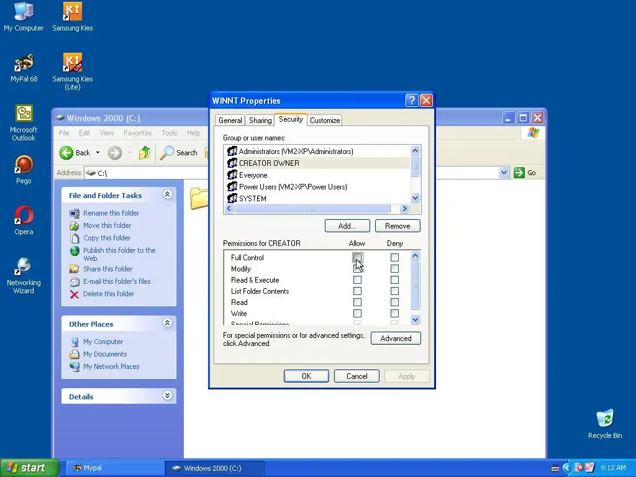Open the Tools menu in Explorer
636x477 pixels.
tap(169, 133)
